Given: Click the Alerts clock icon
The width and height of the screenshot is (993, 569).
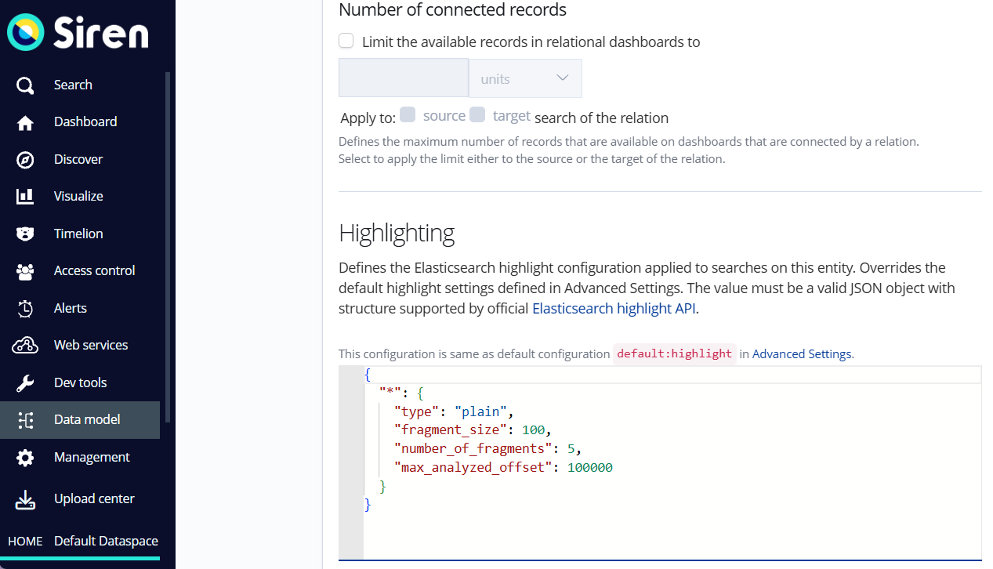Looking at the screenshot, I should 25,308.
